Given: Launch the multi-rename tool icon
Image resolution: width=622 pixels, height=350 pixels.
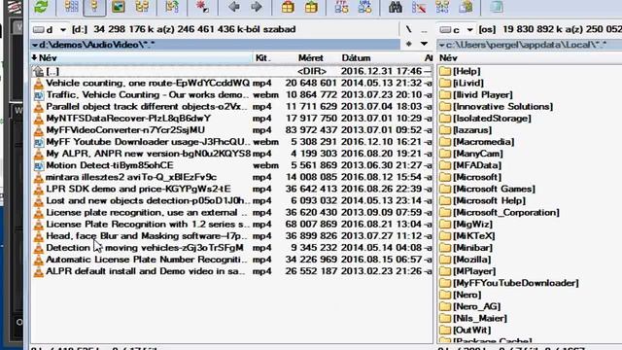Looking at the screenshot, I should 419,7.
